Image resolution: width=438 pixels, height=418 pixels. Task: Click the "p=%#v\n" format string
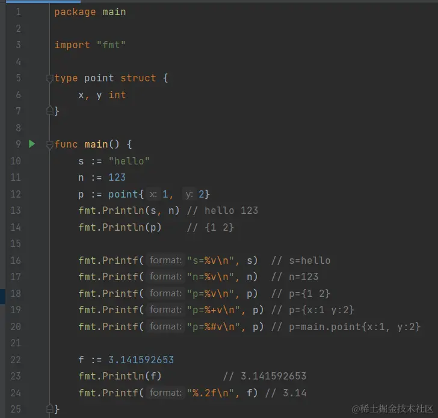pos(214,326)
